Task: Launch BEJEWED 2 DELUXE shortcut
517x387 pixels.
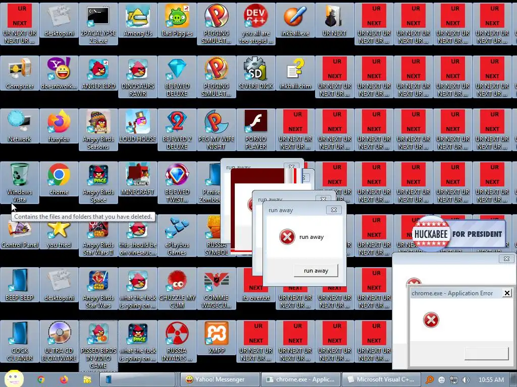Action: [177, 130]
